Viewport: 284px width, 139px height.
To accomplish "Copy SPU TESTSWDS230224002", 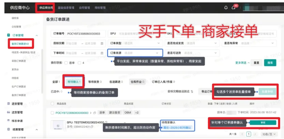I will coord(106,122).
